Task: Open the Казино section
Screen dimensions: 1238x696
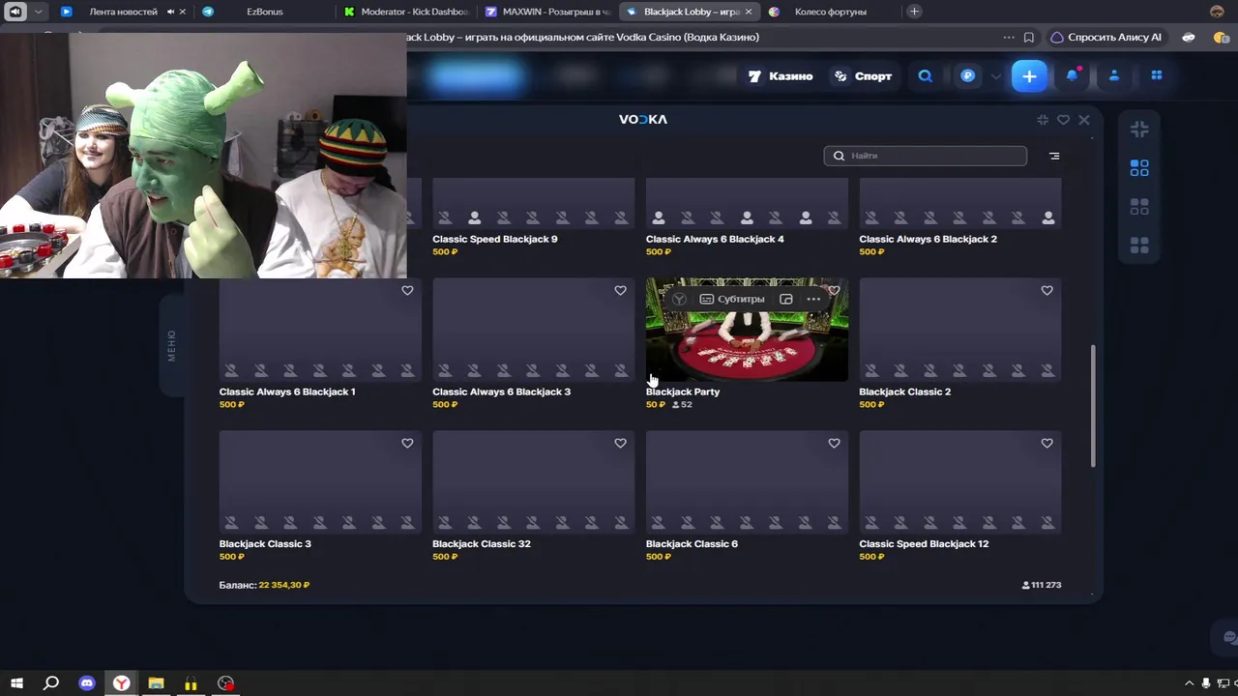Action: (781, 75)
